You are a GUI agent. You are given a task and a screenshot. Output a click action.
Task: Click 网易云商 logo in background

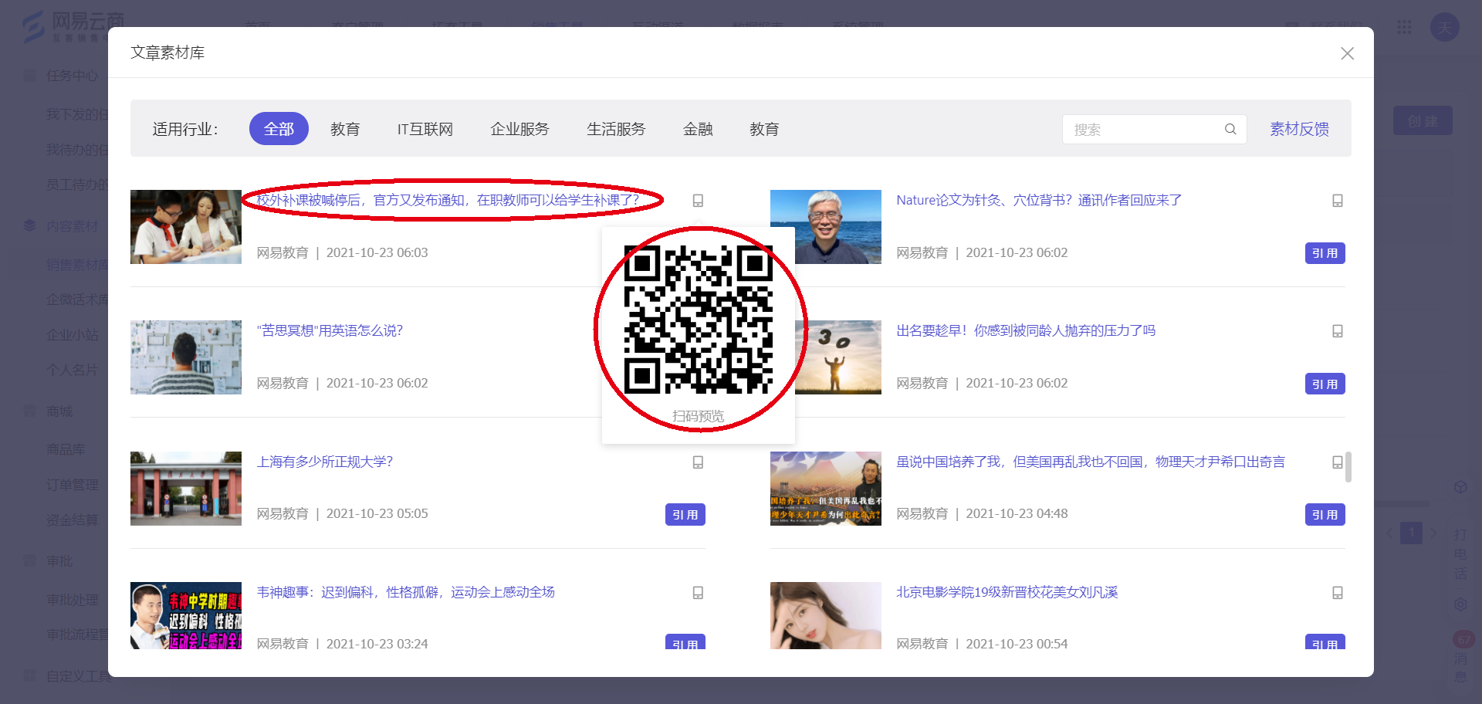(x=73, y=25)
